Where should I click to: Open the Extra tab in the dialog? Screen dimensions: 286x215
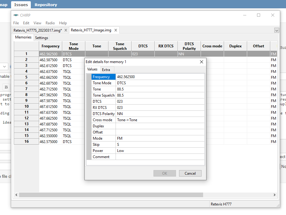tap(106, 70)
